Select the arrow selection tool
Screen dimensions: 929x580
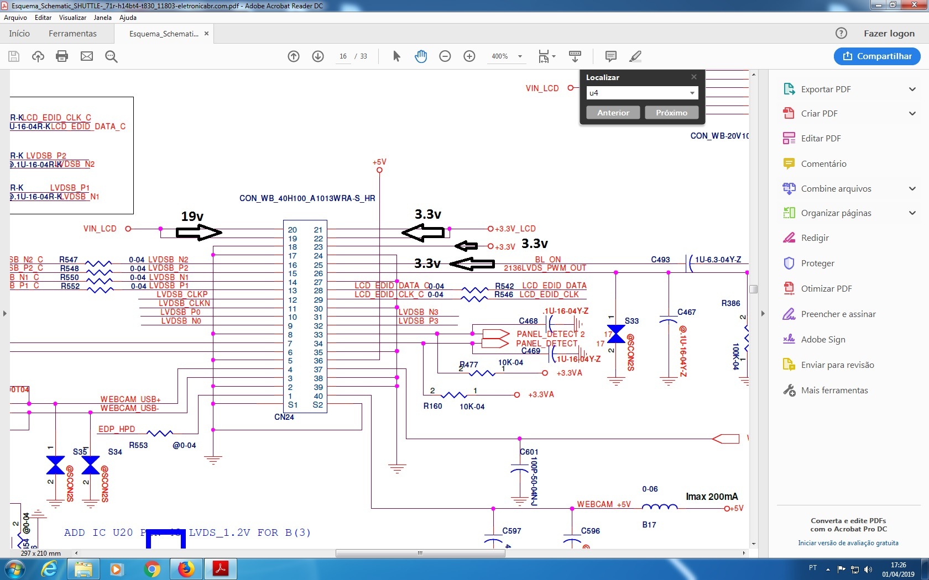click(396, 56)
